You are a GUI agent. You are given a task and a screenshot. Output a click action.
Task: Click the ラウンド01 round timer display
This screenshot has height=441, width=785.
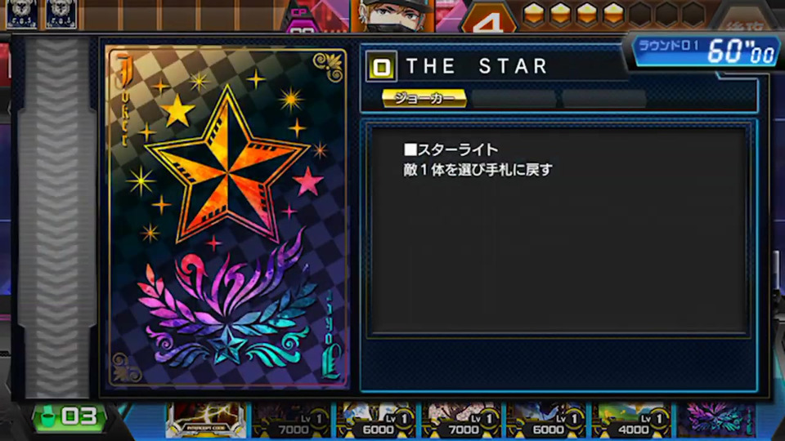pos(705,51)
